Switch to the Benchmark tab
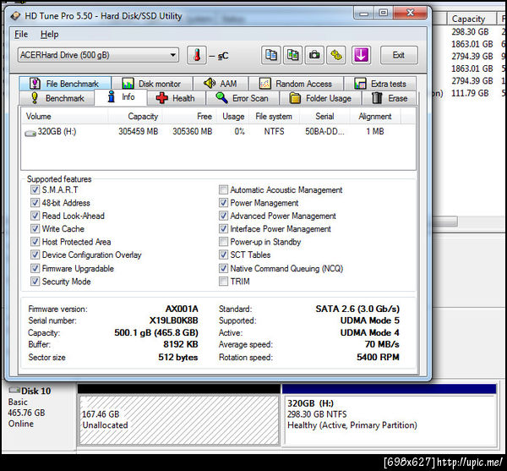 pos(57,98)
